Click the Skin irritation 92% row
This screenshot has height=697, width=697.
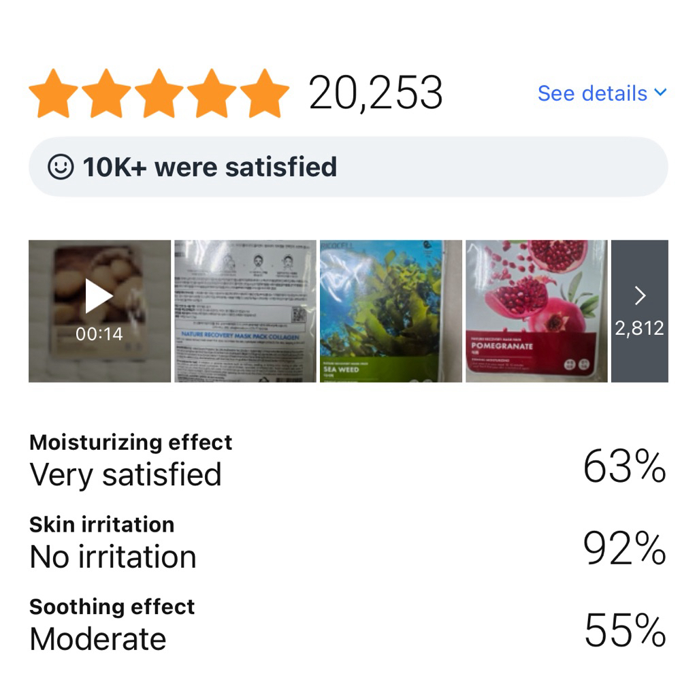pos(348,544)
